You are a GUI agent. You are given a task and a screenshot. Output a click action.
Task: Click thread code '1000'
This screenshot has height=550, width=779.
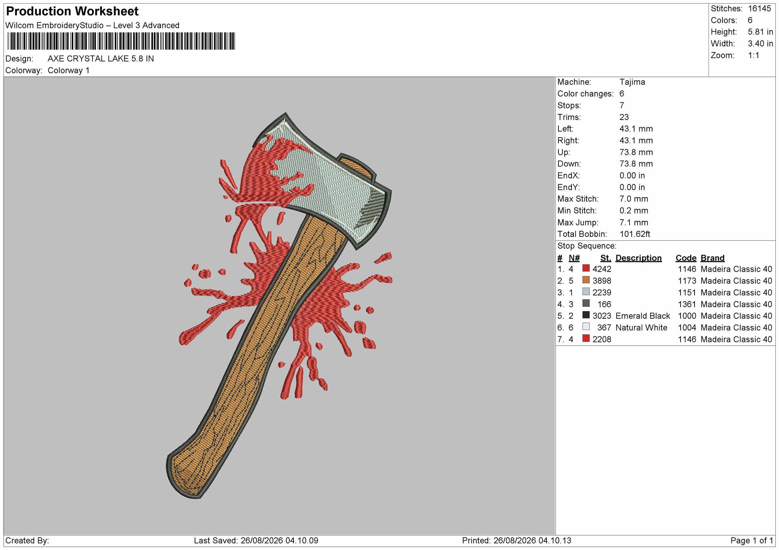pos(687,316)
